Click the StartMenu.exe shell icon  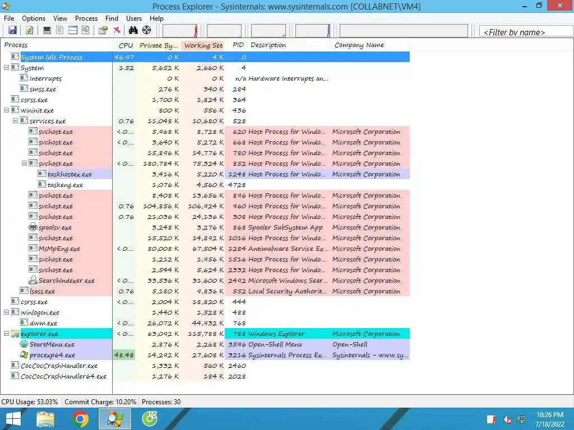pyautogui.click(x=24, y=344)
